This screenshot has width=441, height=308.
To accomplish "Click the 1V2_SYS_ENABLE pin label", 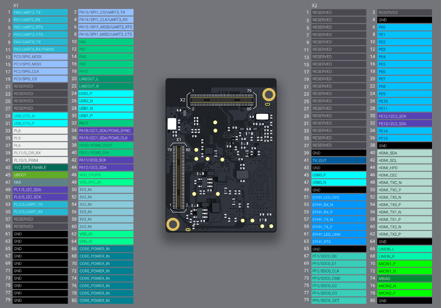I will pyautogui.click(x=40, y=168).
